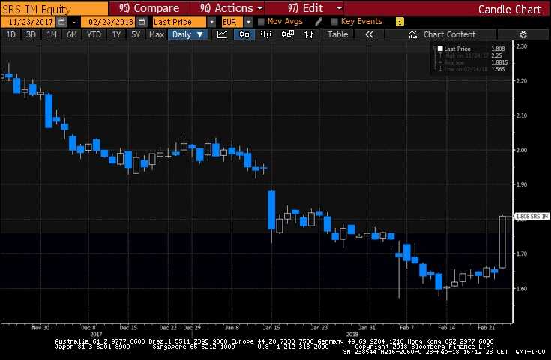
Task: Click the Table button
Action: coord(338,34)
